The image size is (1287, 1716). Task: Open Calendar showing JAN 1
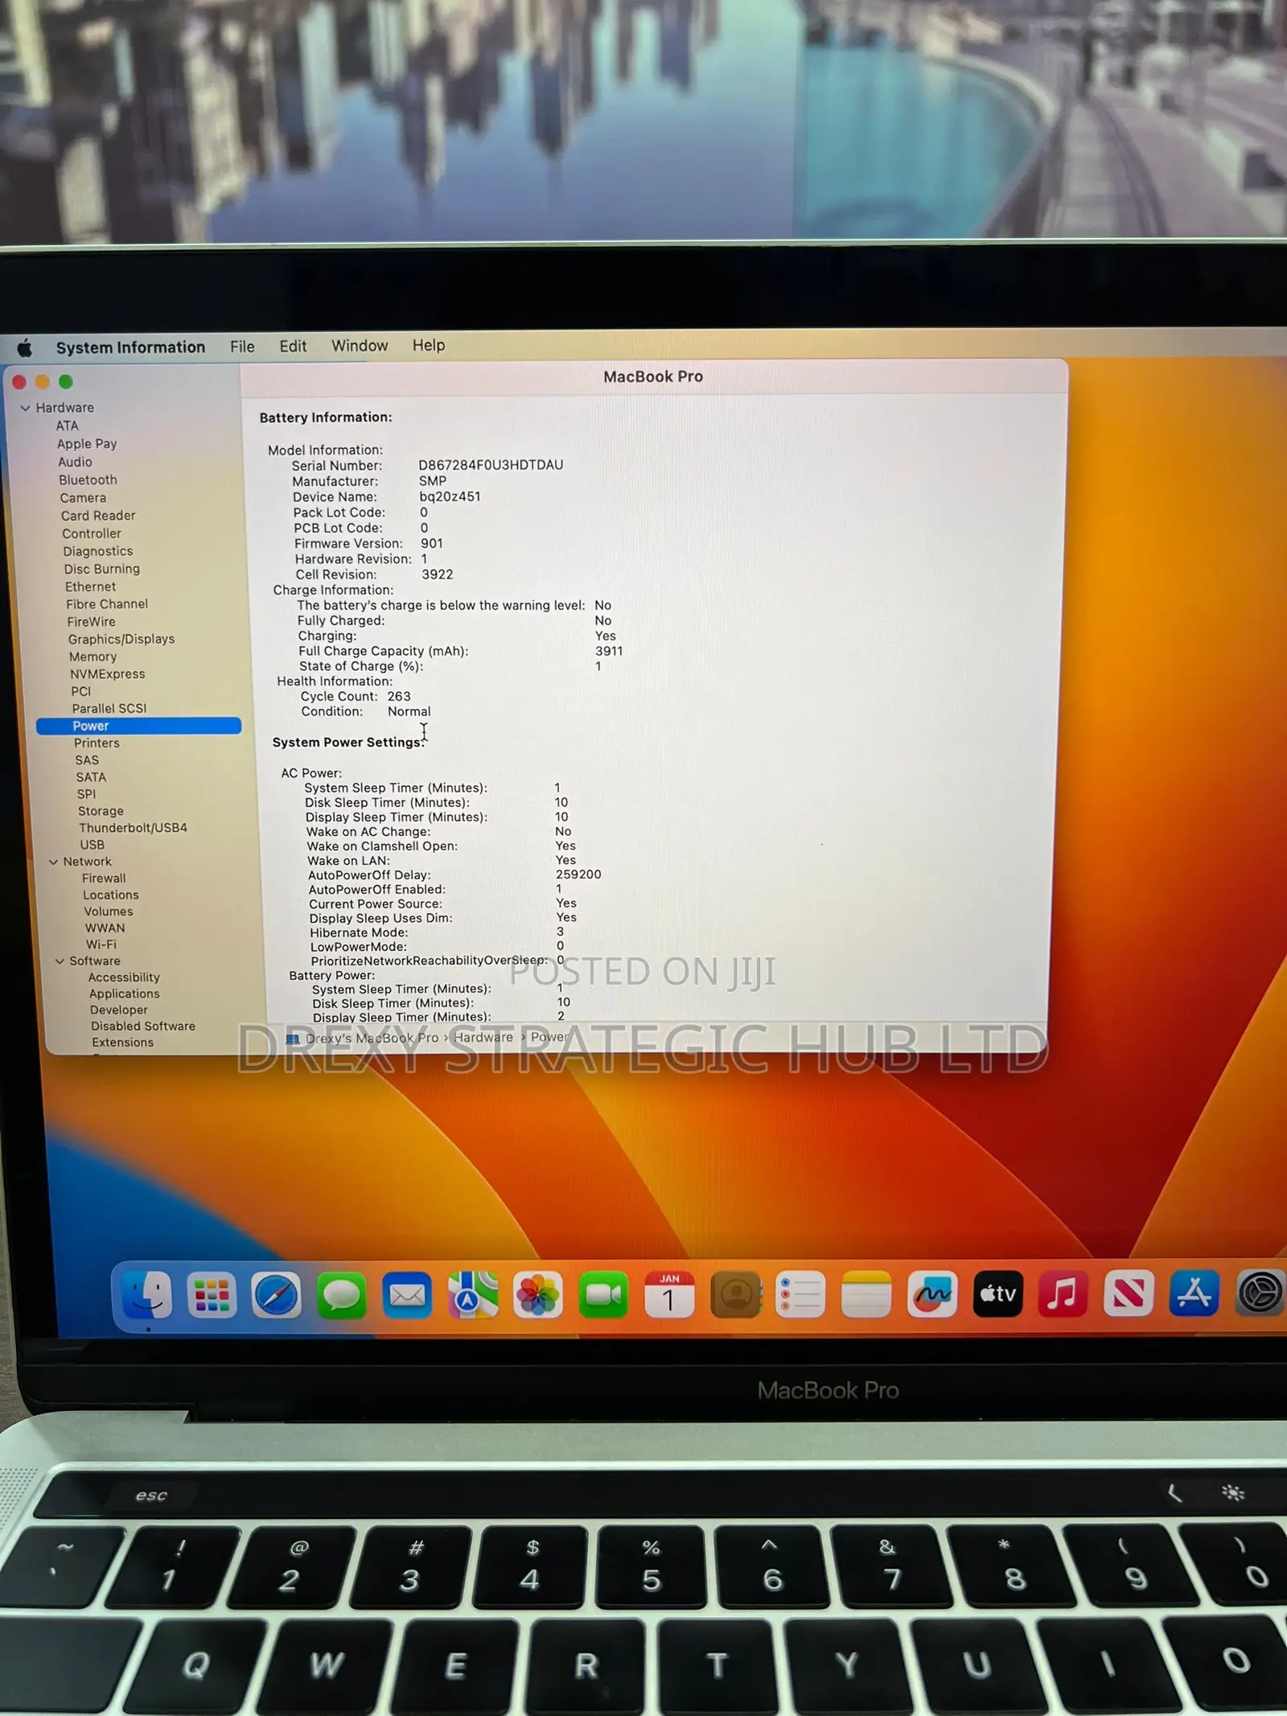coord(669,1294)
